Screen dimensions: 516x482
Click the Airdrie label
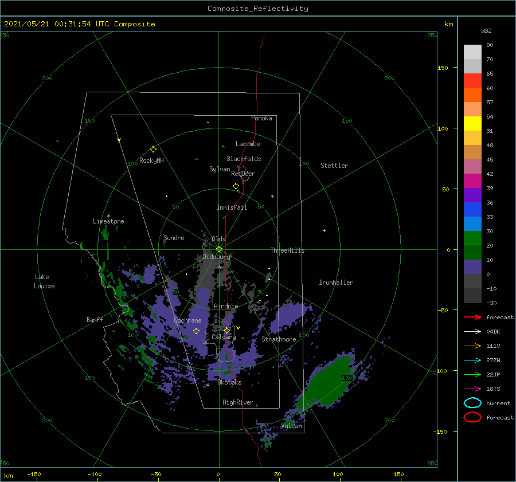click(226, 306)
